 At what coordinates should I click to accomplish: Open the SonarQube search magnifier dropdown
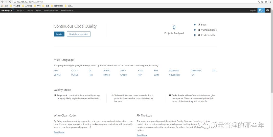pos(261,10)
